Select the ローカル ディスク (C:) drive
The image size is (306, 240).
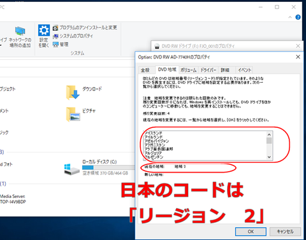click(99, 167)
